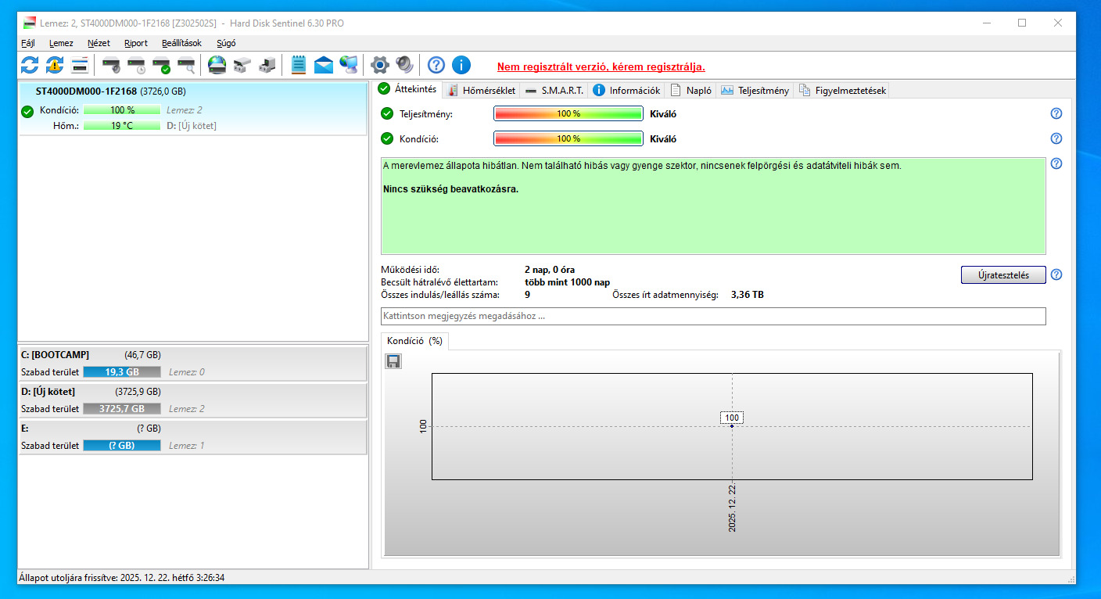This screenshot has height=599, width=1101.
Task: Switch to the Napló tab
Action: point(691,90)
